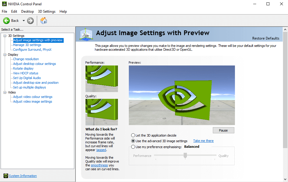Click the NVIDIA Control Panel title bar icon
This screenshot has height=182, width=288.
(4, 4)
